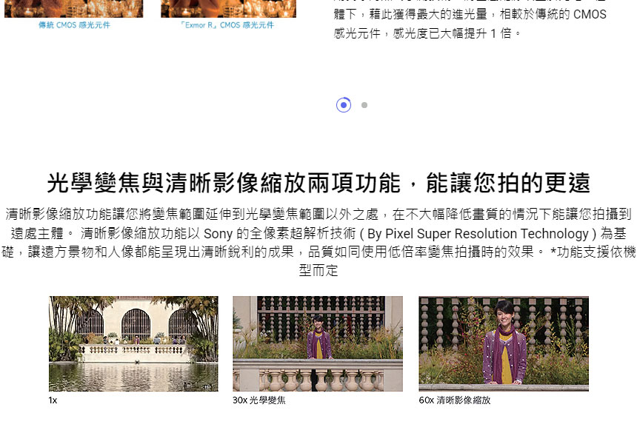Image resolution: width=637 pixels, height=430 pixels.
Task: Click the paragraph line starting with 清晰影像縮放功能讓您
Action: pos(318,215)
